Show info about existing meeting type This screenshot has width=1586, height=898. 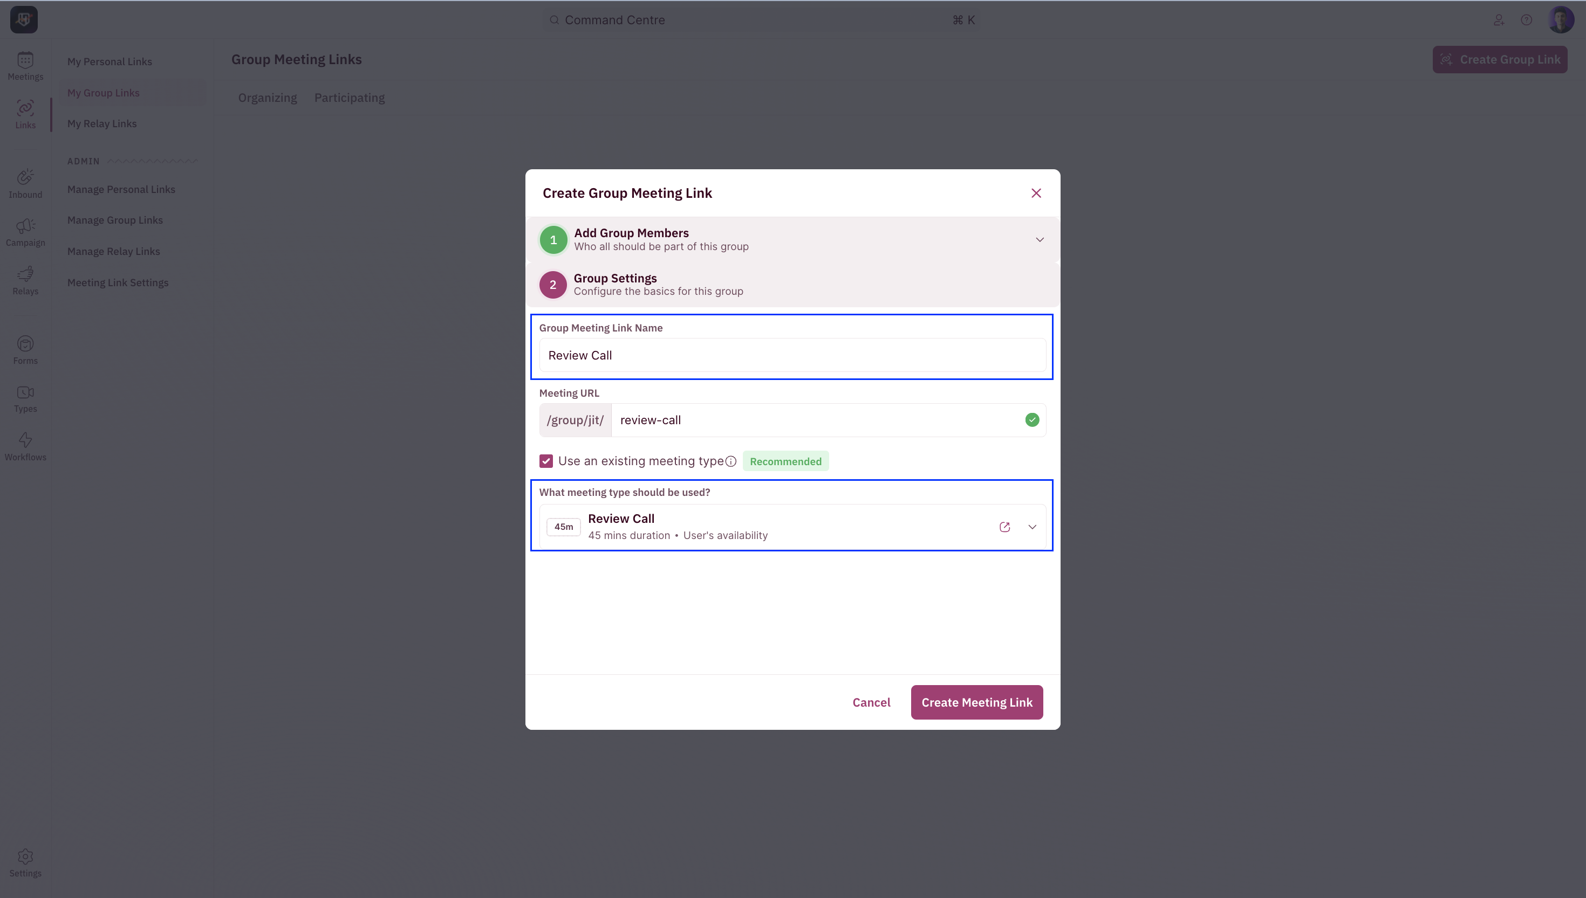(730, 461)
